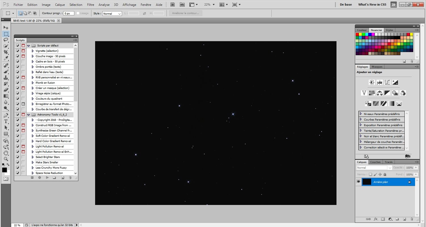Select the Eraser tool

coord(6,90)
